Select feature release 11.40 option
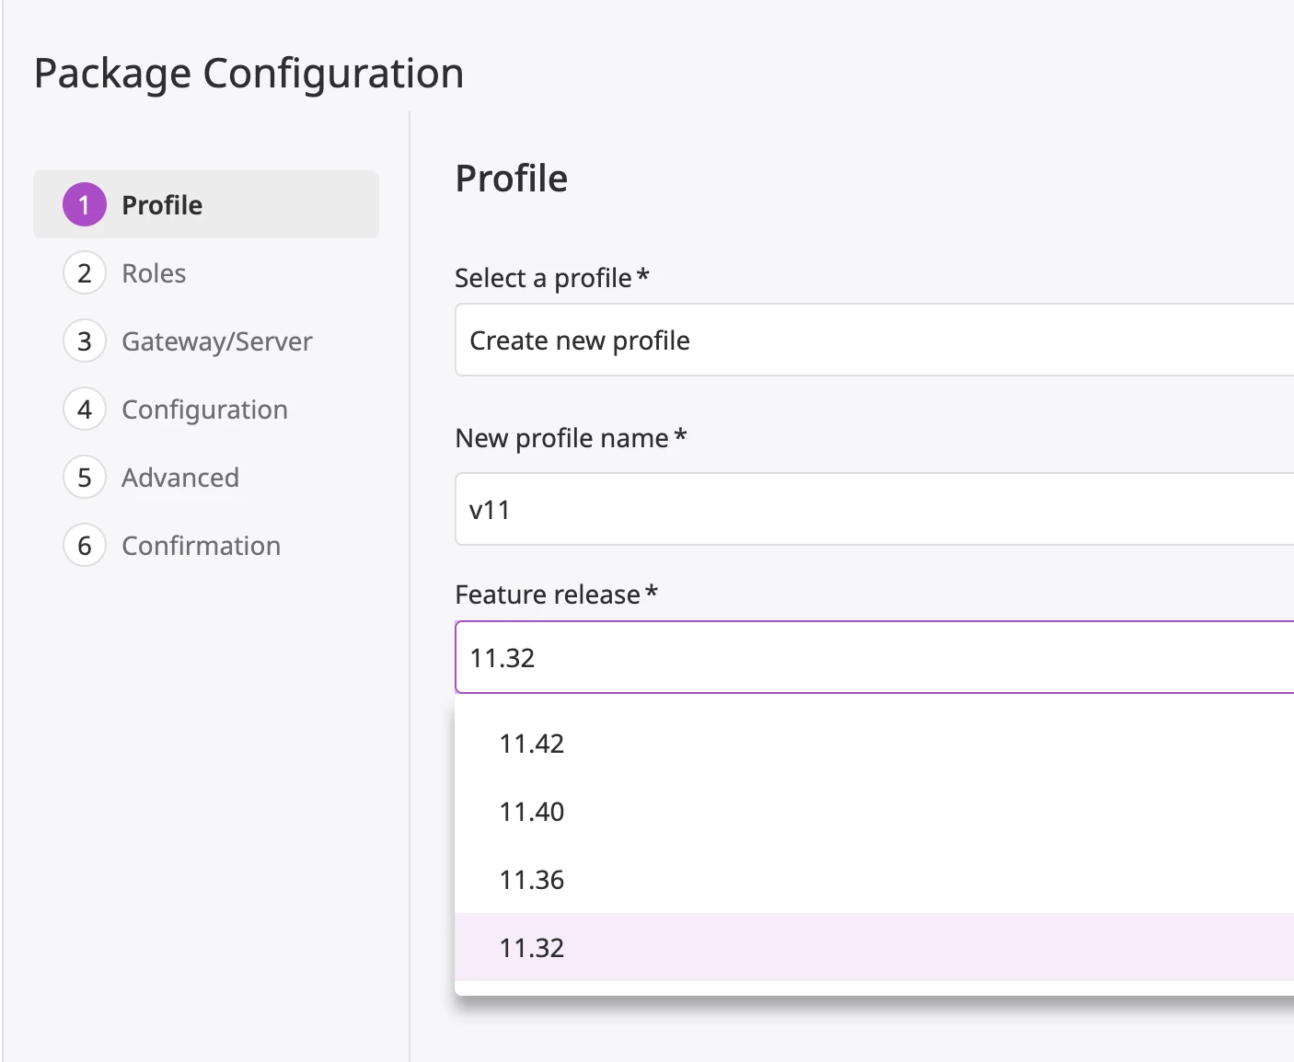Screen dimensions: 1294x1062 point(532,812)
